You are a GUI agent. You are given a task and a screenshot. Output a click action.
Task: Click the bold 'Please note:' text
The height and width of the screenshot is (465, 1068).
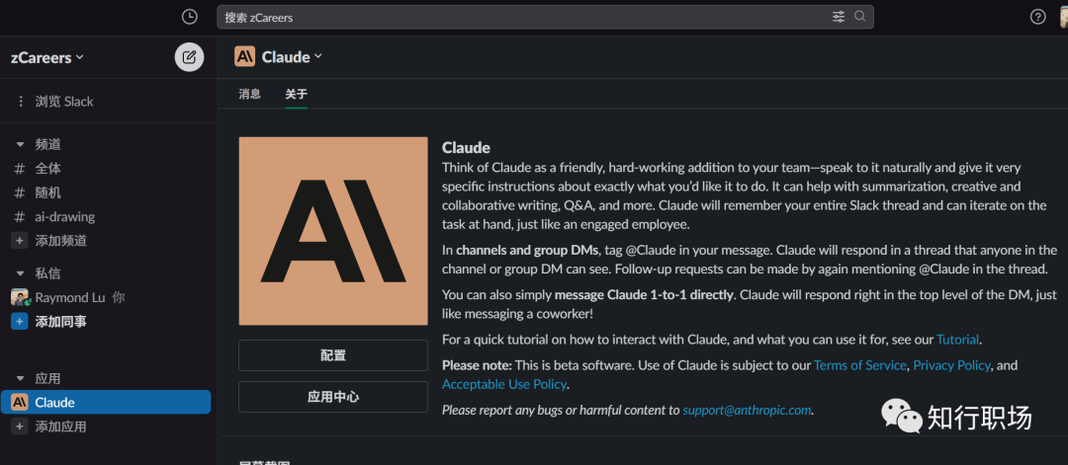[x=477, y=365]
